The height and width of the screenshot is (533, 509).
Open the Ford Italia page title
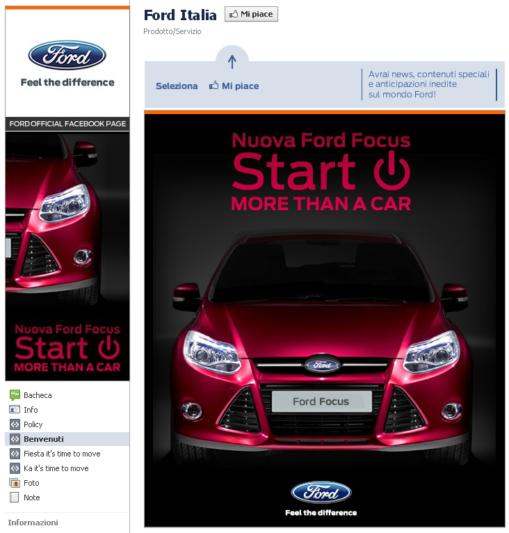pos(180,15)
